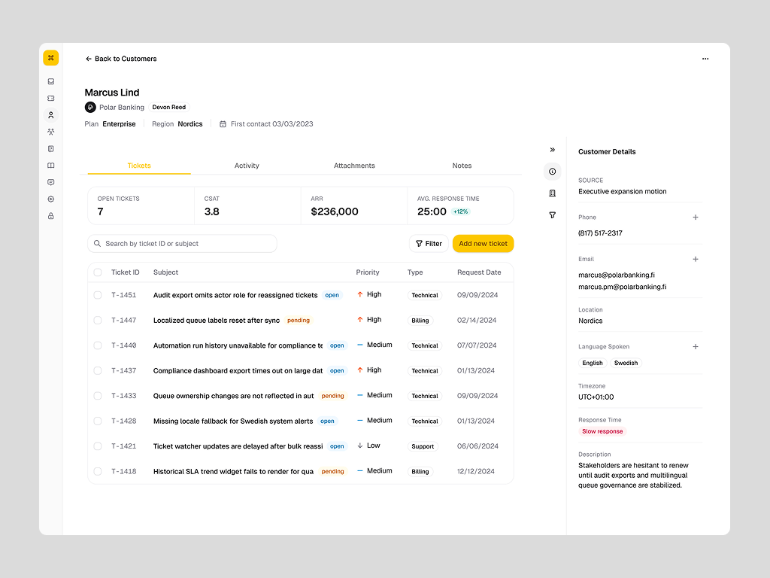Check the box for ticket T-1451
This screenshot has width=770, height=578.
pos(98,295)
